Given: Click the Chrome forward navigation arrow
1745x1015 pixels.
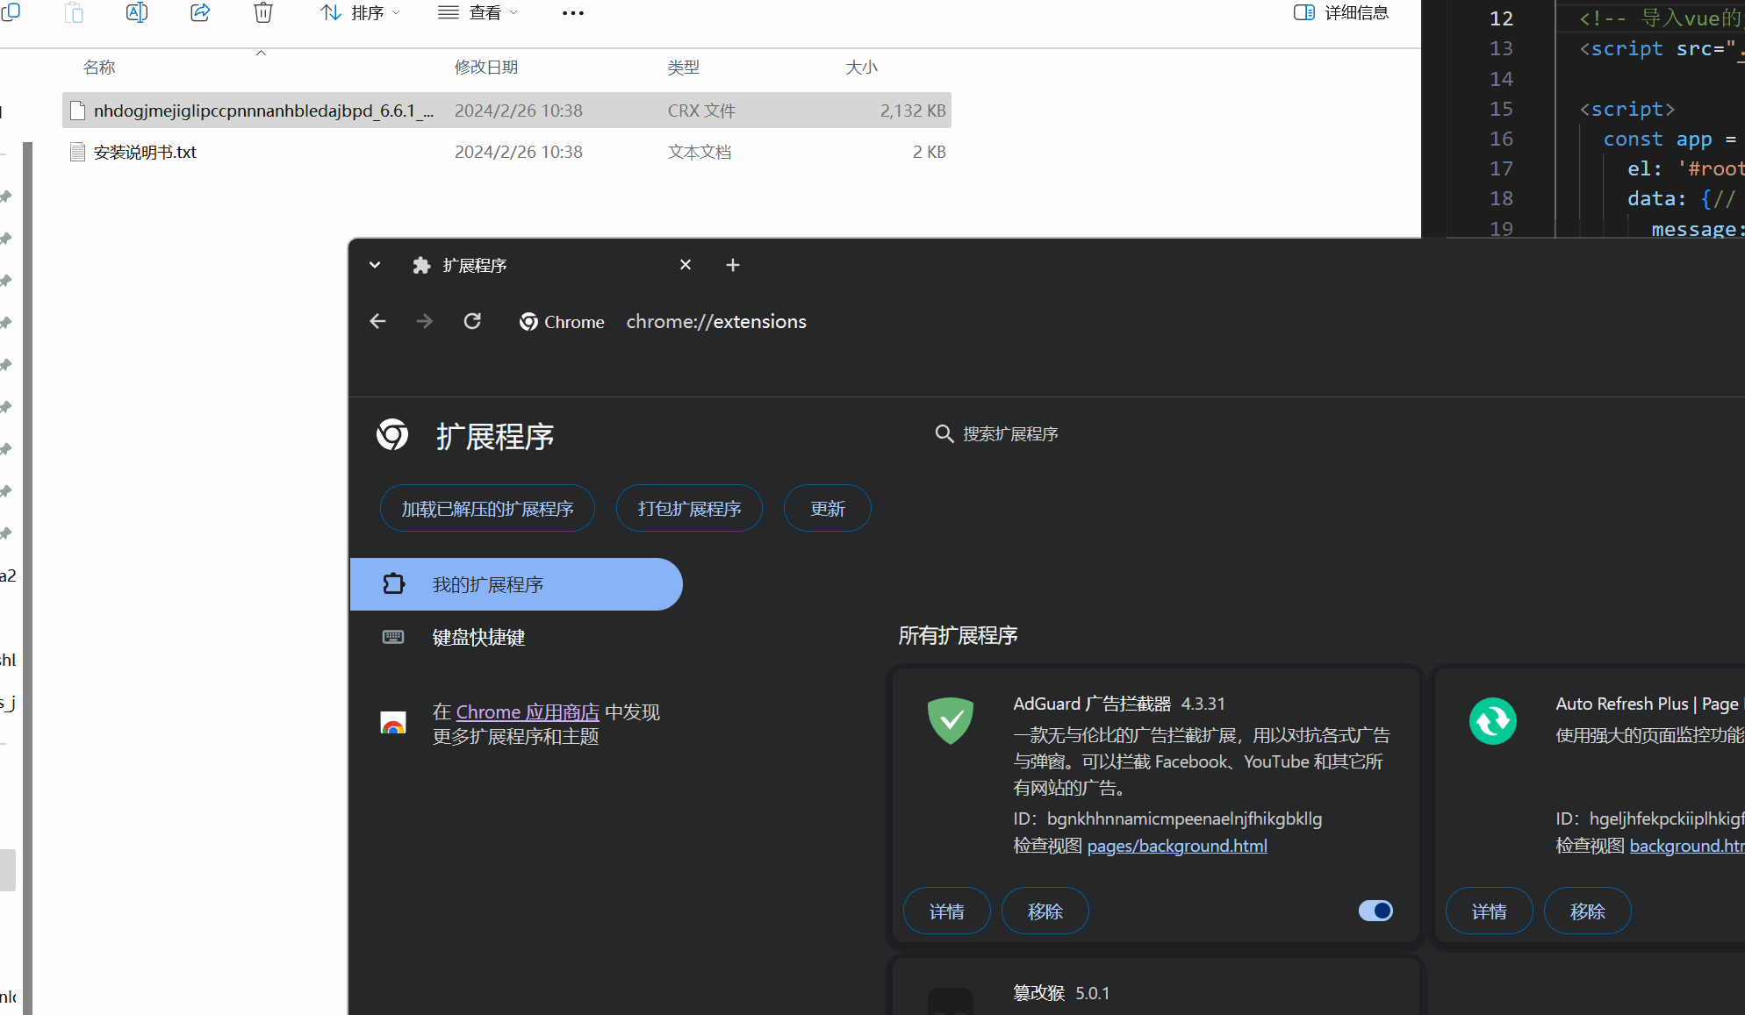Looking at the screenshot, I should (x=426, y=321).
